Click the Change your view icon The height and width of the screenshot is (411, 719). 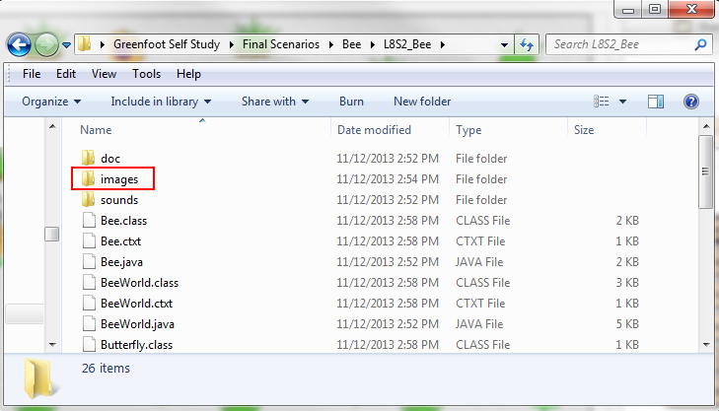602,102
